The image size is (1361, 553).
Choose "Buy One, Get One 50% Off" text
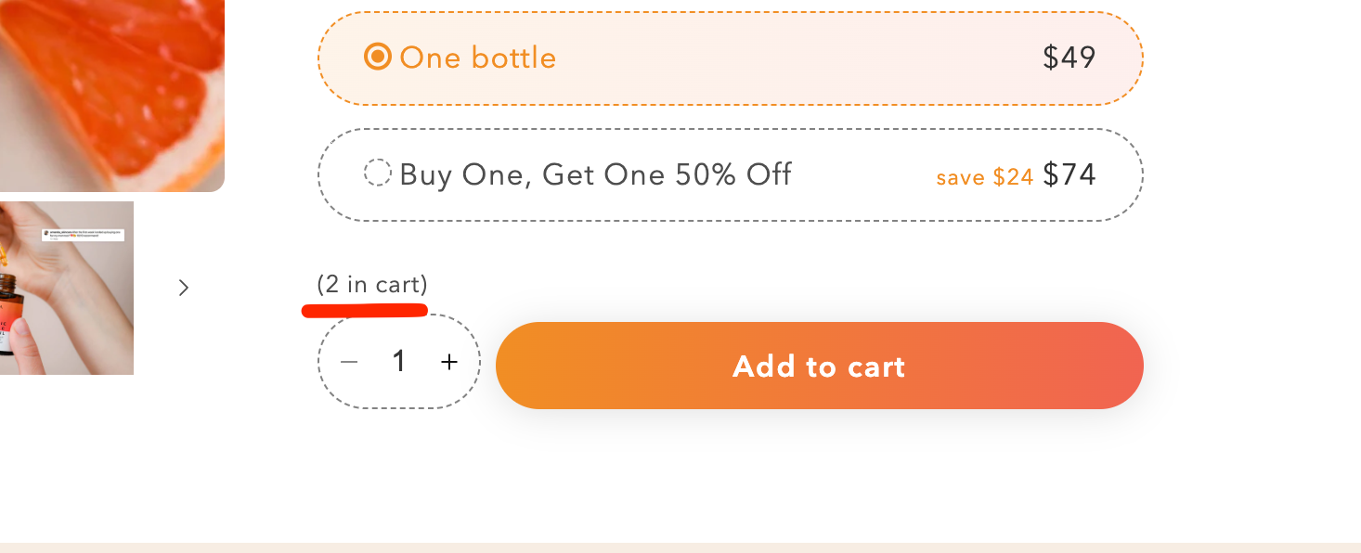point(595,174)
